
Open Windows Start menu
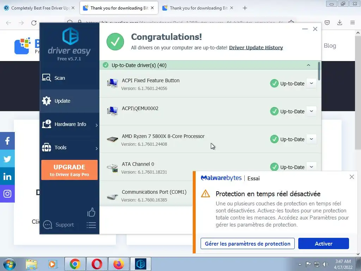click(x=10, y=264)
